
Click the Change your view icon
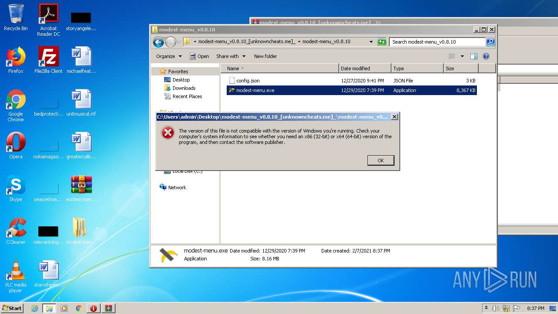(452, 56)
